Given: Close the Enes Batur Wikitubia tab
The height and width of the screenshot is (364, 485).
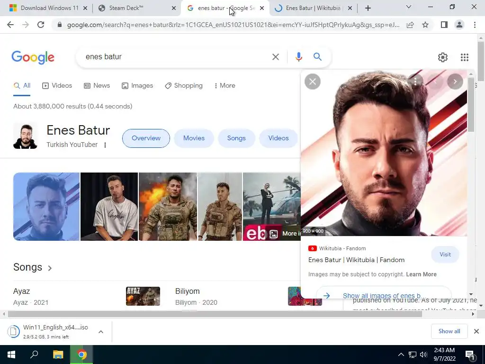Looking at the screenshot, I should (x=350, y=8).
